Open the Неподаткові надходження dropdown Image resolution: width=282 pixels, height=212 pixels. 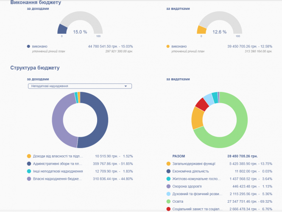point(79,86)
